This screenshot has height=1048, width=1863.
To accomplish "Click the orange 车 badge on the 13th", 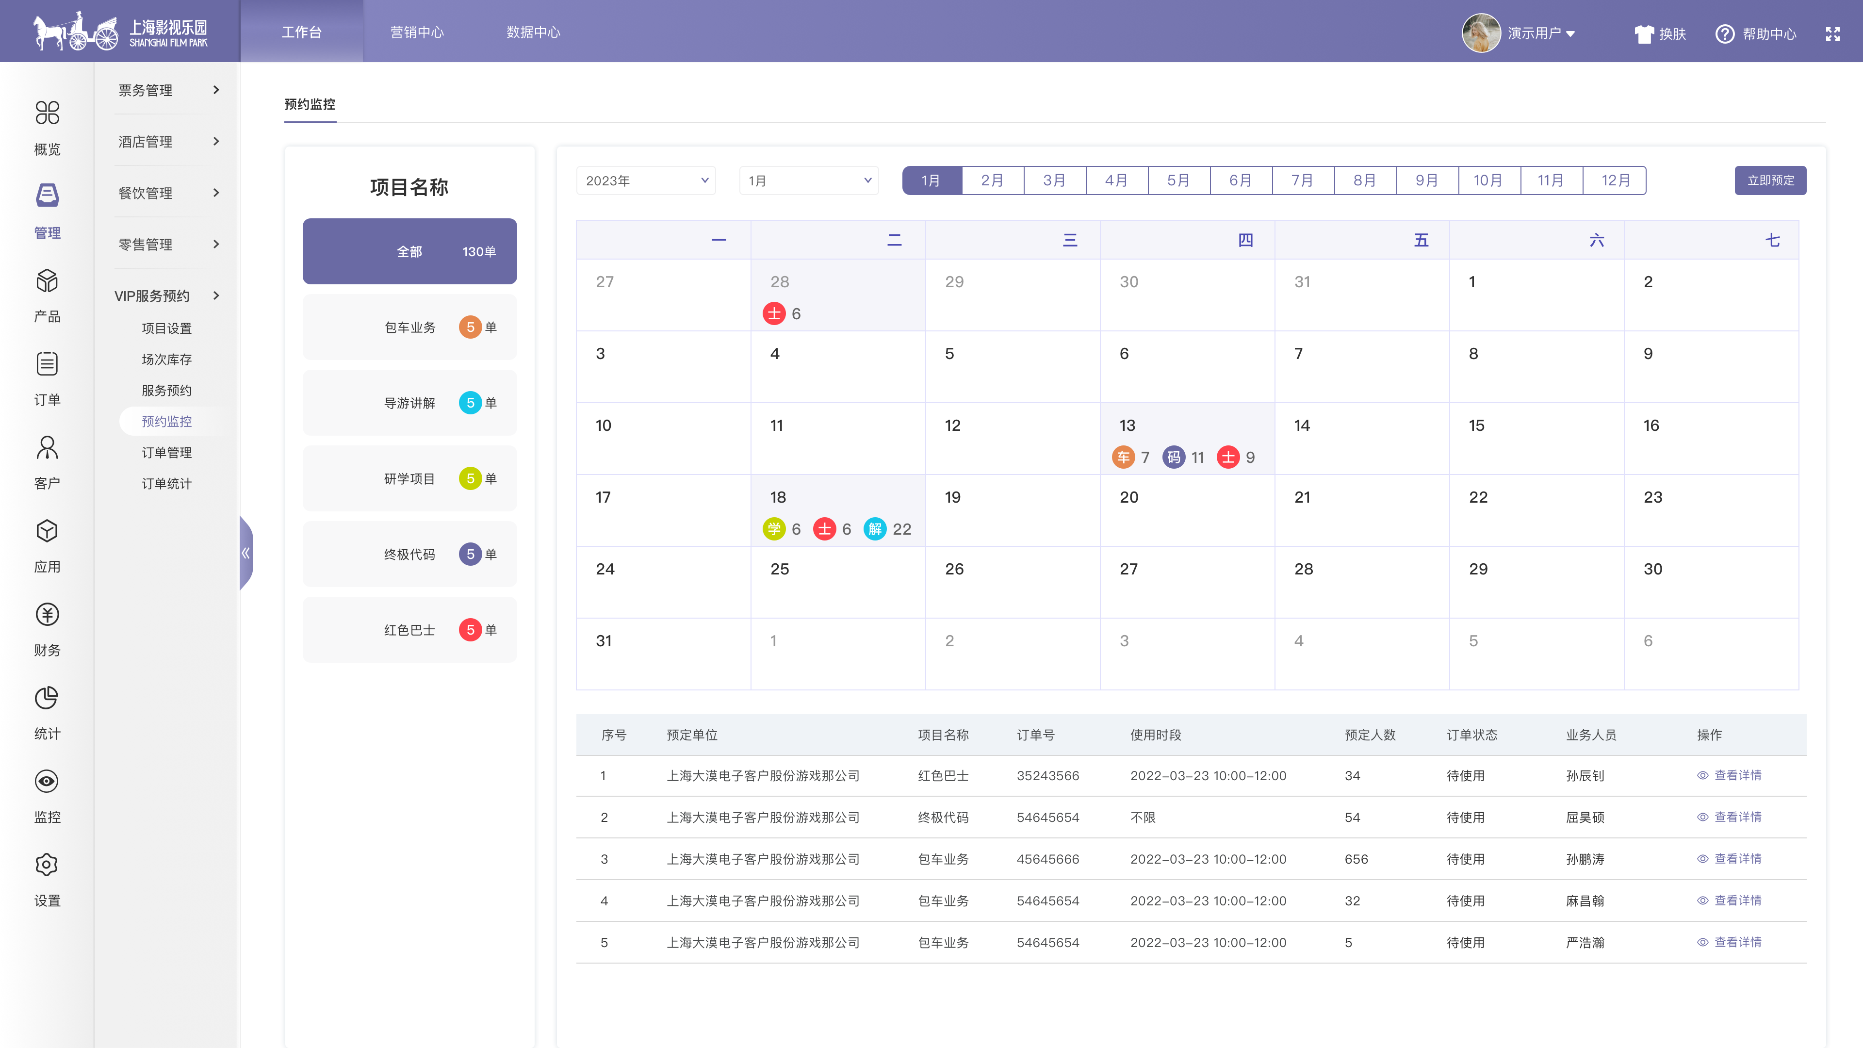I will click(x=1123, y=457).
